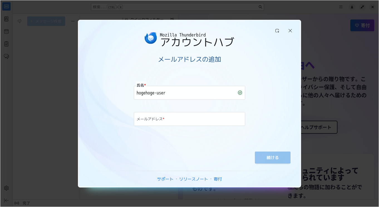Open the サポート link in the dialog footer
379x207 pixels.
coord(165,179)
